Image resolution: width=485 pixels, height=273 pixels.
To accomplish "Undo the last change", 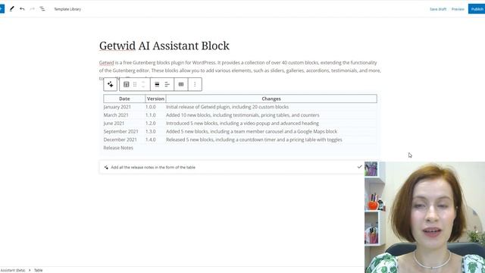I will click(x=22, y=9).
